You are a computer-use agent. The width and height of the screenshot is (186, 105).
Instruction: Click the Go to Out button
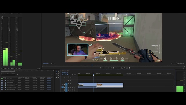click(119, 68)
